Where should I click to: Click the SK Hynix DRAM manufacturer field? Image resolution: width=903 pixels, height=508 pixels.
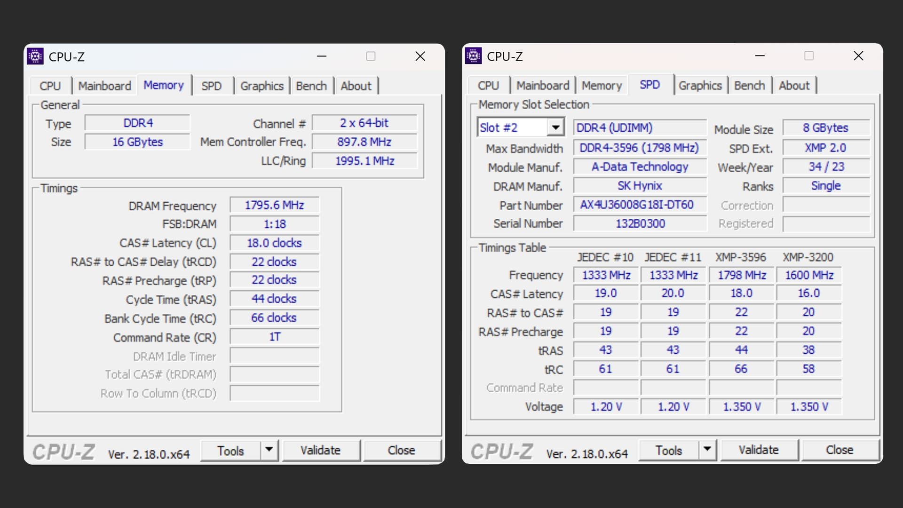tap(640, 186)
